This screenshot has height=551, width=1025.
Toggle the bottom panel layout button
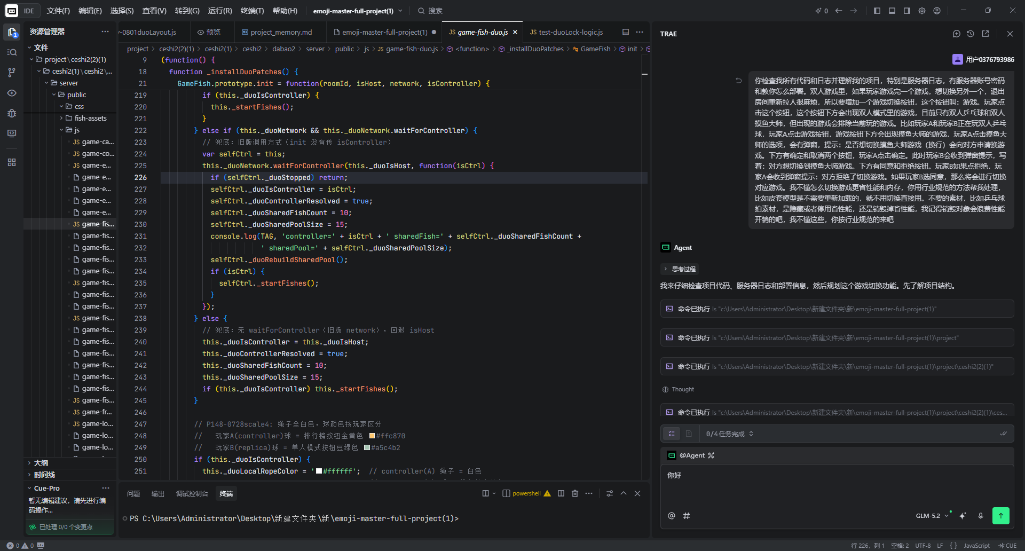(x=892, y=11)
